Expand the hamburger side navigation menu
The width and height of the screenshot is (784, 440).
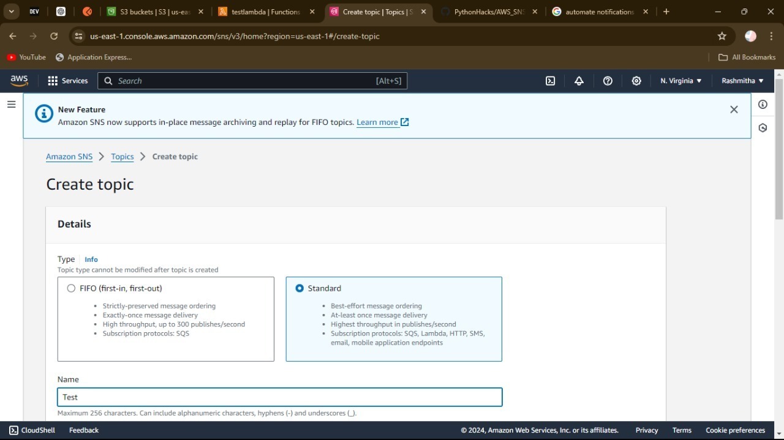(11, 105)
